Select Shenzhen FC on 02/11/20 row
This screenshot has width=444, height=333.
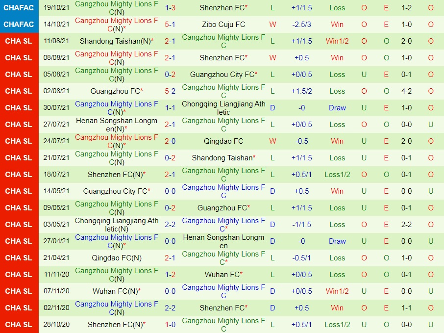(x=223, y=308)
